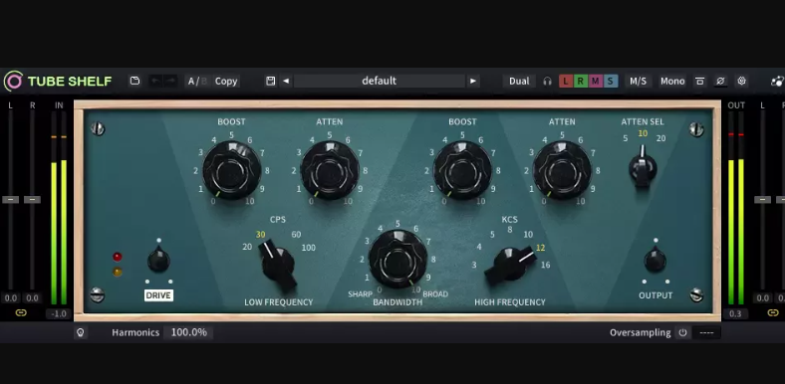The width and height of the screenshot is (785, 384).
Task: Click the SHARP bandwidth label
Action: (360, 294)
